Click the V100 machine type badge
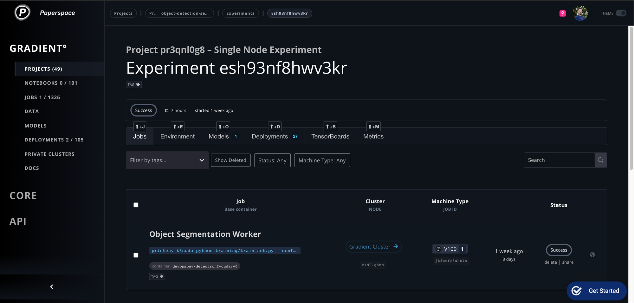 tap(450, 249)
